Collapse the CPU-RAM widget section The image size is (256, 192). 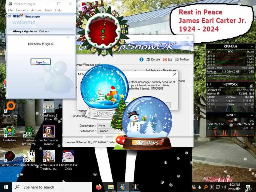(x=252, y=47)
